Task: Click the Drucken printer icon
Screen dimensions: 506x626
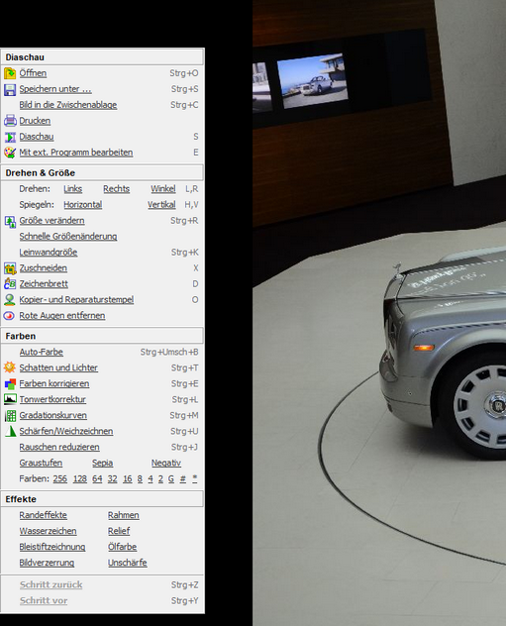Action: tap(10, 121)
